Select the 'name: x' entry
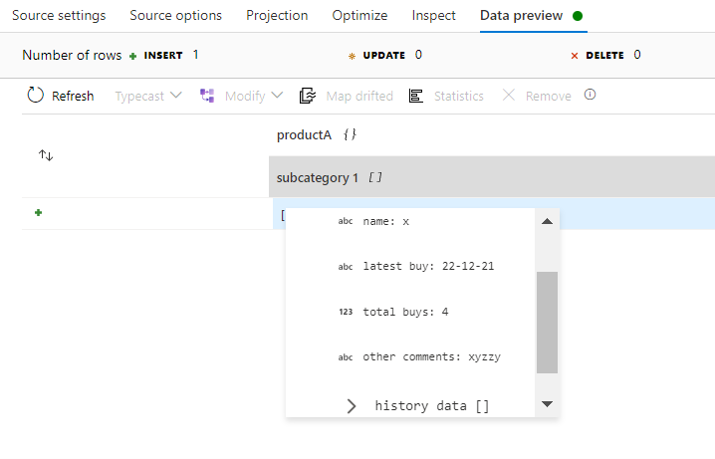 pyautogui.click(x=385, y=221)
